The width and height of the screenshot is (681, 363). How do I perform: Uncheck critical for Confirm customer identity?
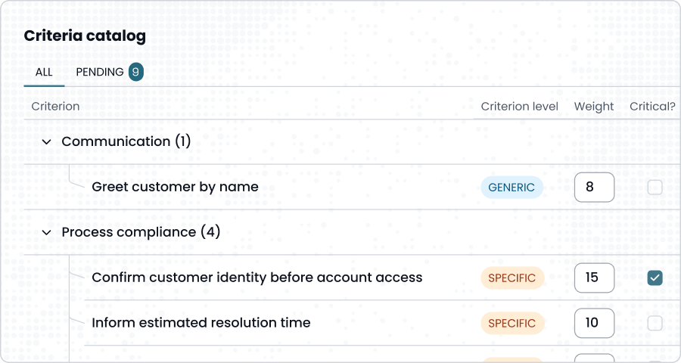[x=655, y=278]
